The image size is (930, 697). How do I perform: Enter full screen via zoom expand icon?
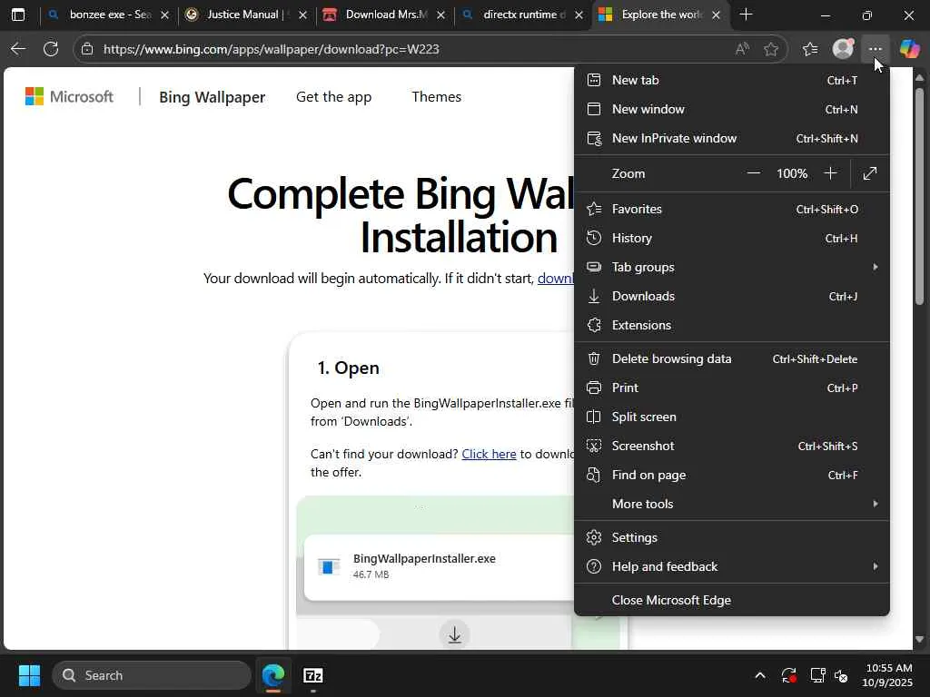(870, 173)
